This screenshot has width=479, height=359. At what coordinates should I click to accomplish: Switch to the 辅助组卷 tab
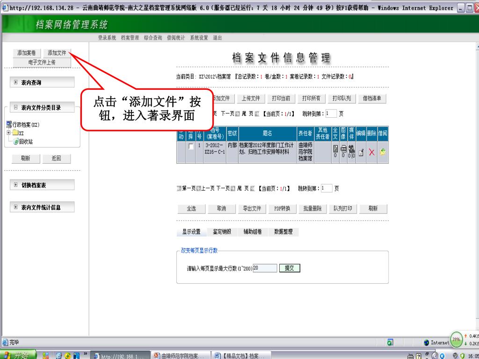point(253,232)
